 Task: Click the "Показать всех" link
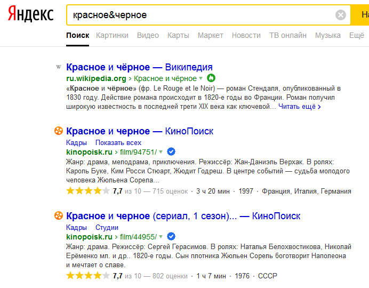pyautogui.click(x=118, y=142)
